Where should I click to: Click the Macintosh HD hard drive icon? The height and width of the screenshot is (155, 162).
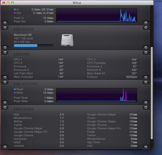pyautogui.click(x=67, y=40)
